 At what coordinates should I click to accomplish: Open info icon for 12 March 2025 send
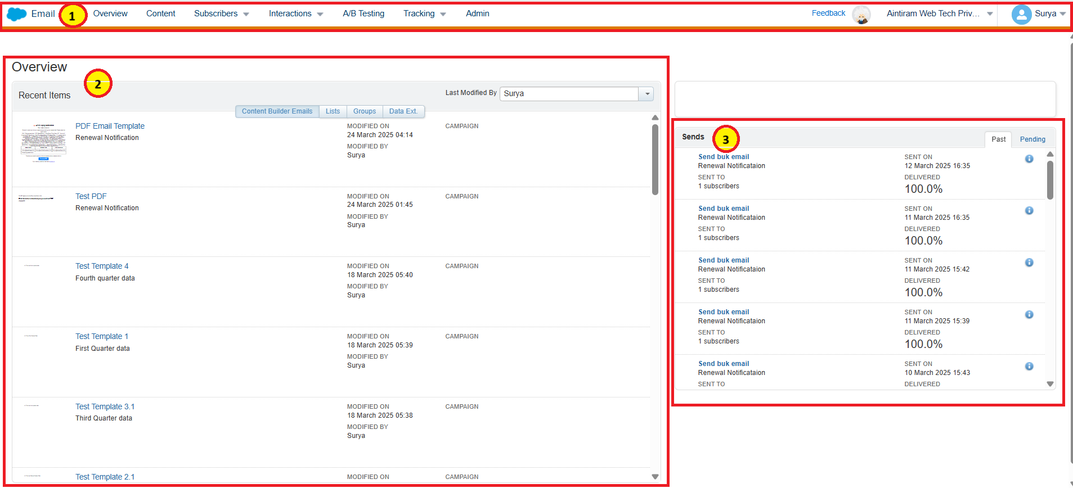point(1029,159)
